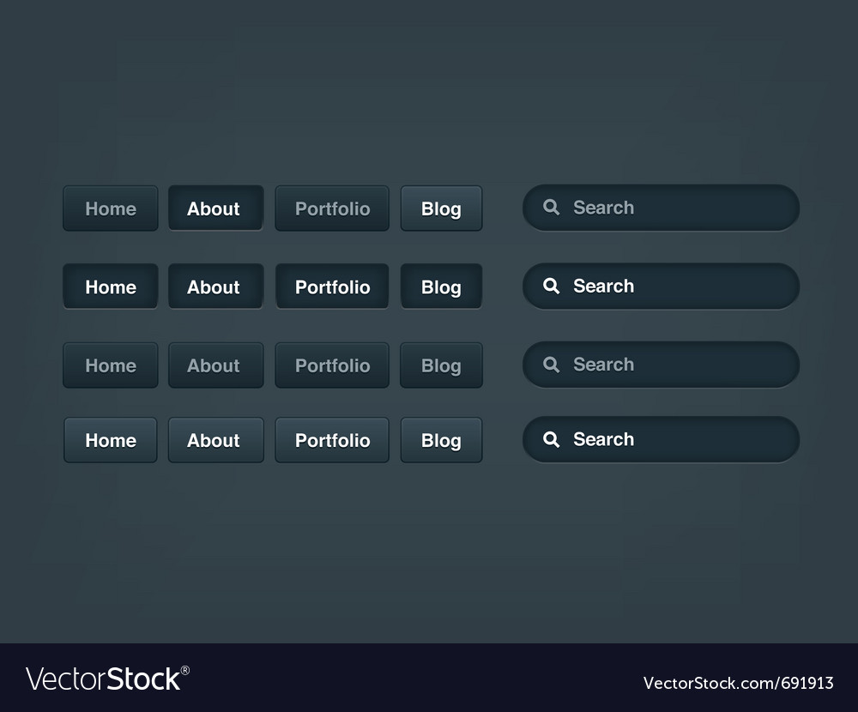Screen dimensions: 858x712
Task: Open the Blog tab in the top row
Action: (x=441, y=208)
